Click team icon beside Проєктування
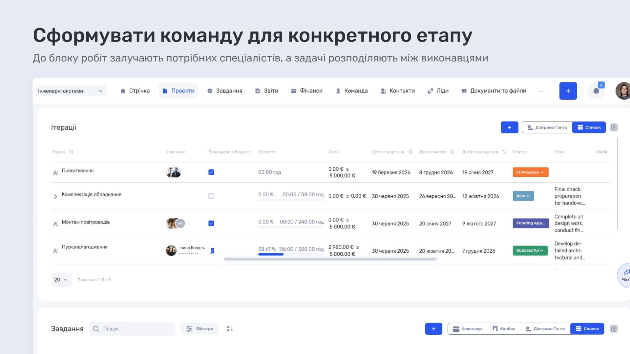The height and width of the screenshot is (354, 630). (x=55, y=173)
